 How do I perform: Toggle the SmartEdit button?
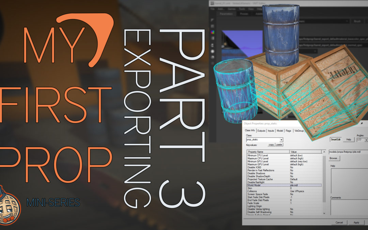[336, 140]
